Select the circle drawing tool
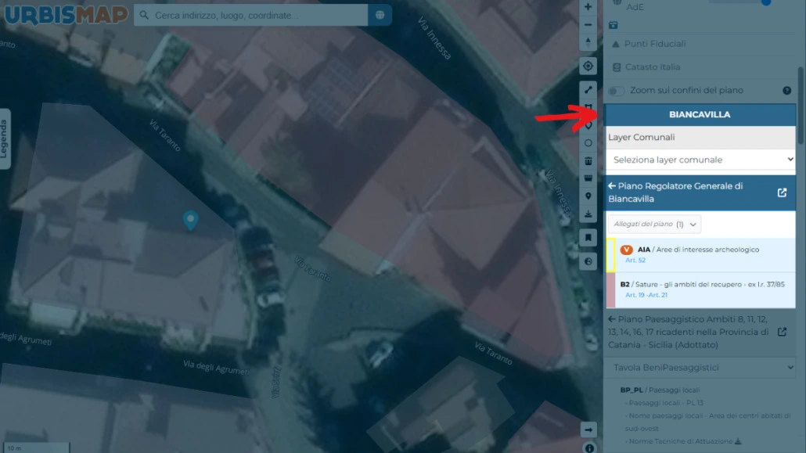Screen dimensions: 806x453 pyautogui.click(x=588, y=143)
